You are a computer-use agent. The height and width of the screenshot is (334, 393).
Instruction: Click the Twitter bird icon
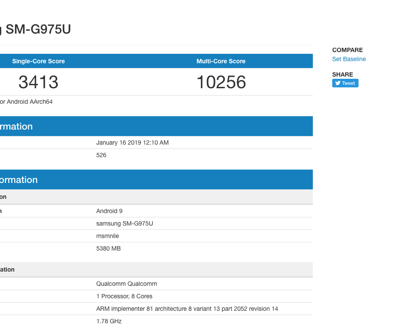[338, 83]
